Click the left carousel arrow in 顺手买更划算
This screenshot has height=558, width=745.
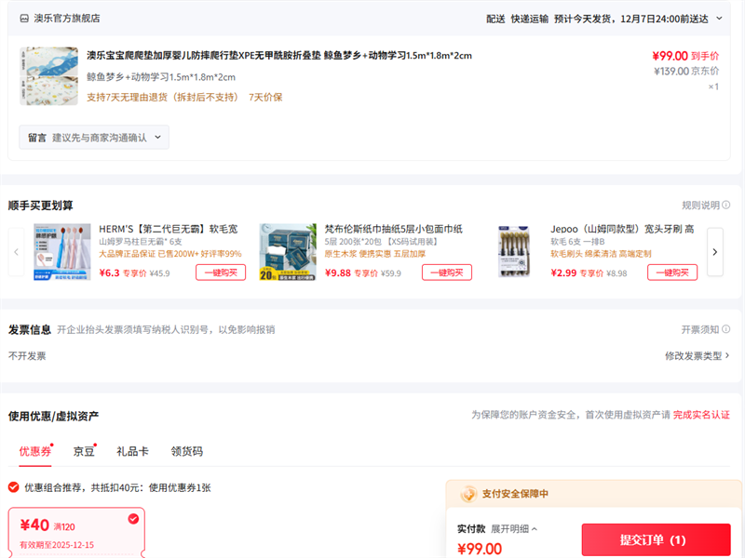click(16, 251)
